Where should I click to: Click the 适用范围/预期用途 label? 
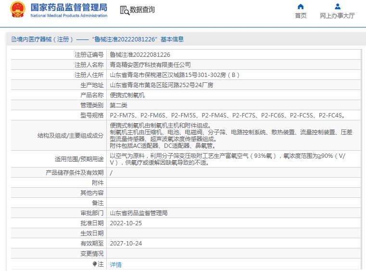(x=79, y=159)
